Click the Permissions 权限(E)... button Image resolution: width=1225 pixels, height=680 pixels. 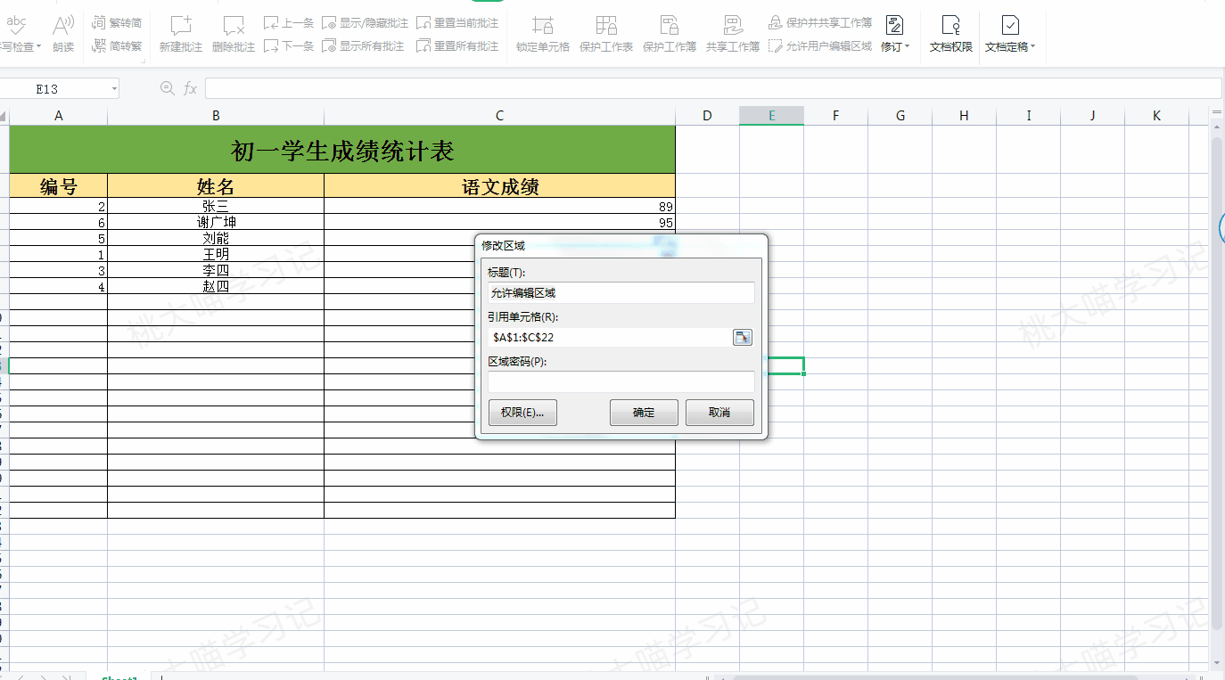tap(522, 413)
